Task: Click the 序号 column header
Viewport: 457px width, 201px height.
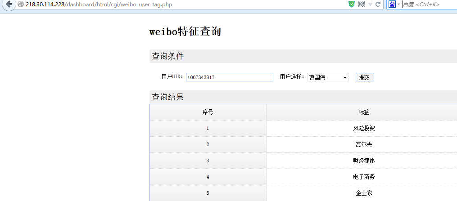Action: coord(208,112)
